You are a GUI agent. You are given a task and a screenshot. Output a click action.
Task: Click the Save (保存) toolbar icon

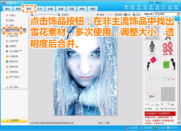(133, 8)
